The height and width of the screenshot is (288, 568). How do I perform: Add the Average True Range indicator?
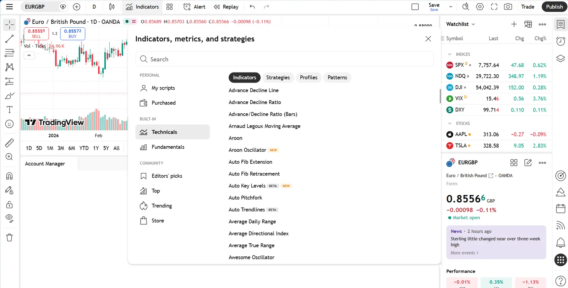coord(251,245)
